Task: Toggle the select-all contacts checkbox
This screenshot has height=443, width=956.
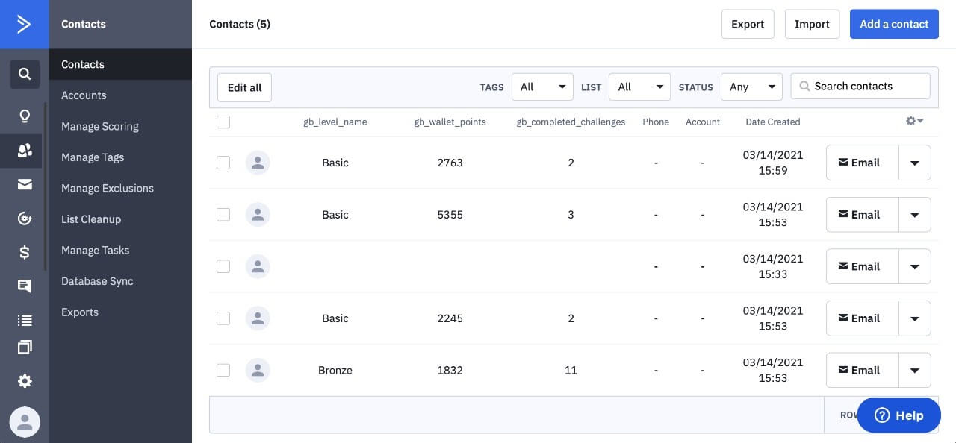Action: pos(223,122)
